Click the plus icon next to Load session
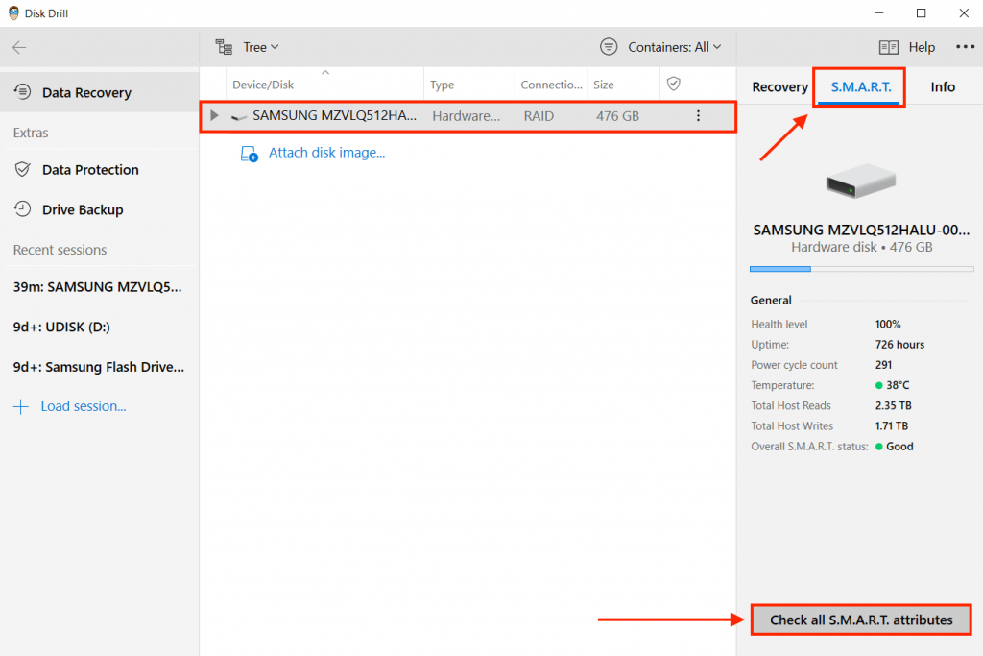Viewport: 983px width, 656px height. 20,405
